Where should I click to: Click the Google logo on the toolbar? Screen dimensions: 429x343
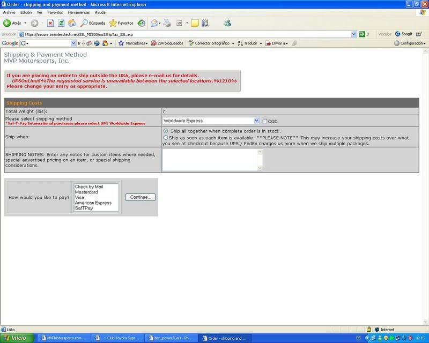(10, 43)
